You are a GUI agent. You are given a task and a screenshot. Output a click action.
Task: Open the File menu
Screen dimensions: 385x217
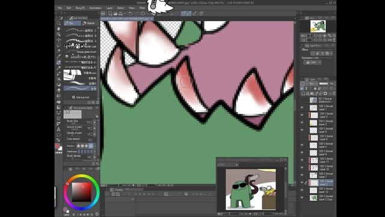[x=60, y=8]
